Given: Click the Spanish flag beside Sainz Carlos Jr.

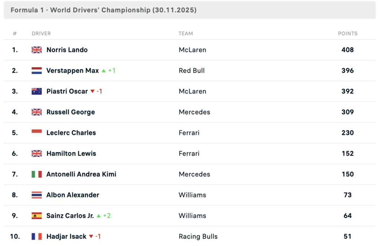Looking at the screenshot, I should tap(37, 216).
